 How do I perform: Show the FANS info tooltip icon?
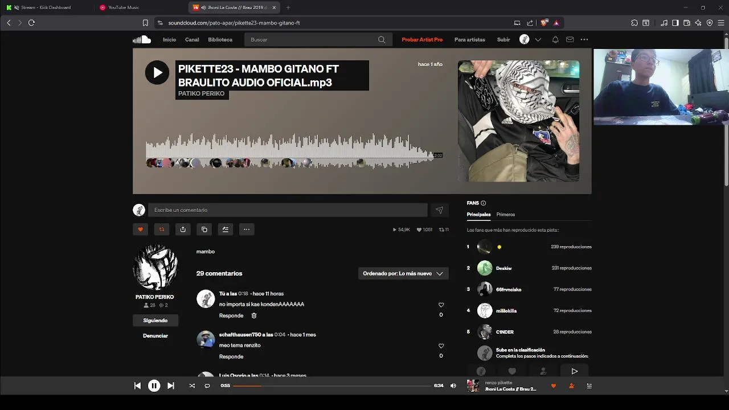(x=484, y=203)
